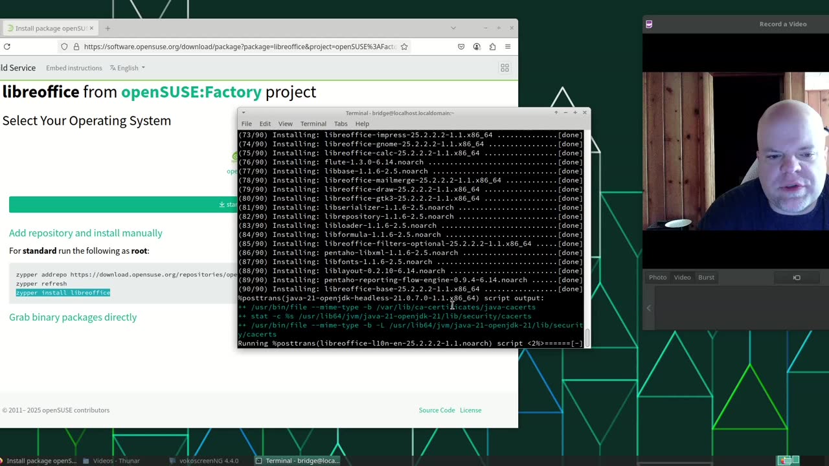Open the Source Code link
This screenshot has height=466, width=829.
click(x=437, y=410)
